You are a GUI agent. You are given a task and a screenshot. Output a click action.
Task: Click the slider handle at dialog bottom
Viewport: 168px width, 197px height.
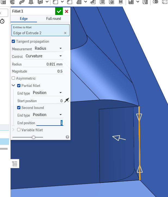point(33,137)
